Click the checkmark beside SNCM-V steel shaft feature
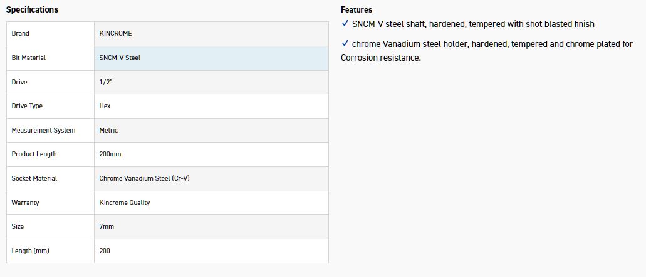Viewport: 646px width, 277px height. tap(345, 24)
